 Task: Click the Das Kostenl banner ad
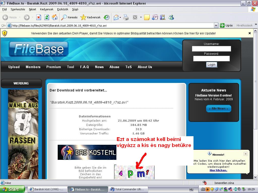click(87, 152)
